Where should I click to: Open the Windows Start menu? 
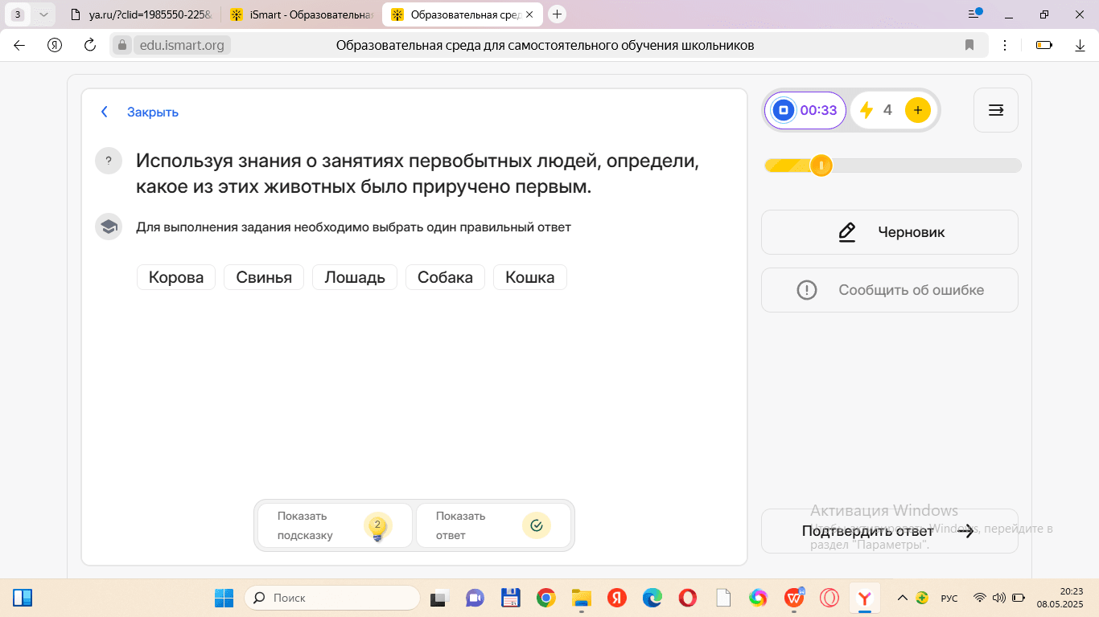click(224, 598)
